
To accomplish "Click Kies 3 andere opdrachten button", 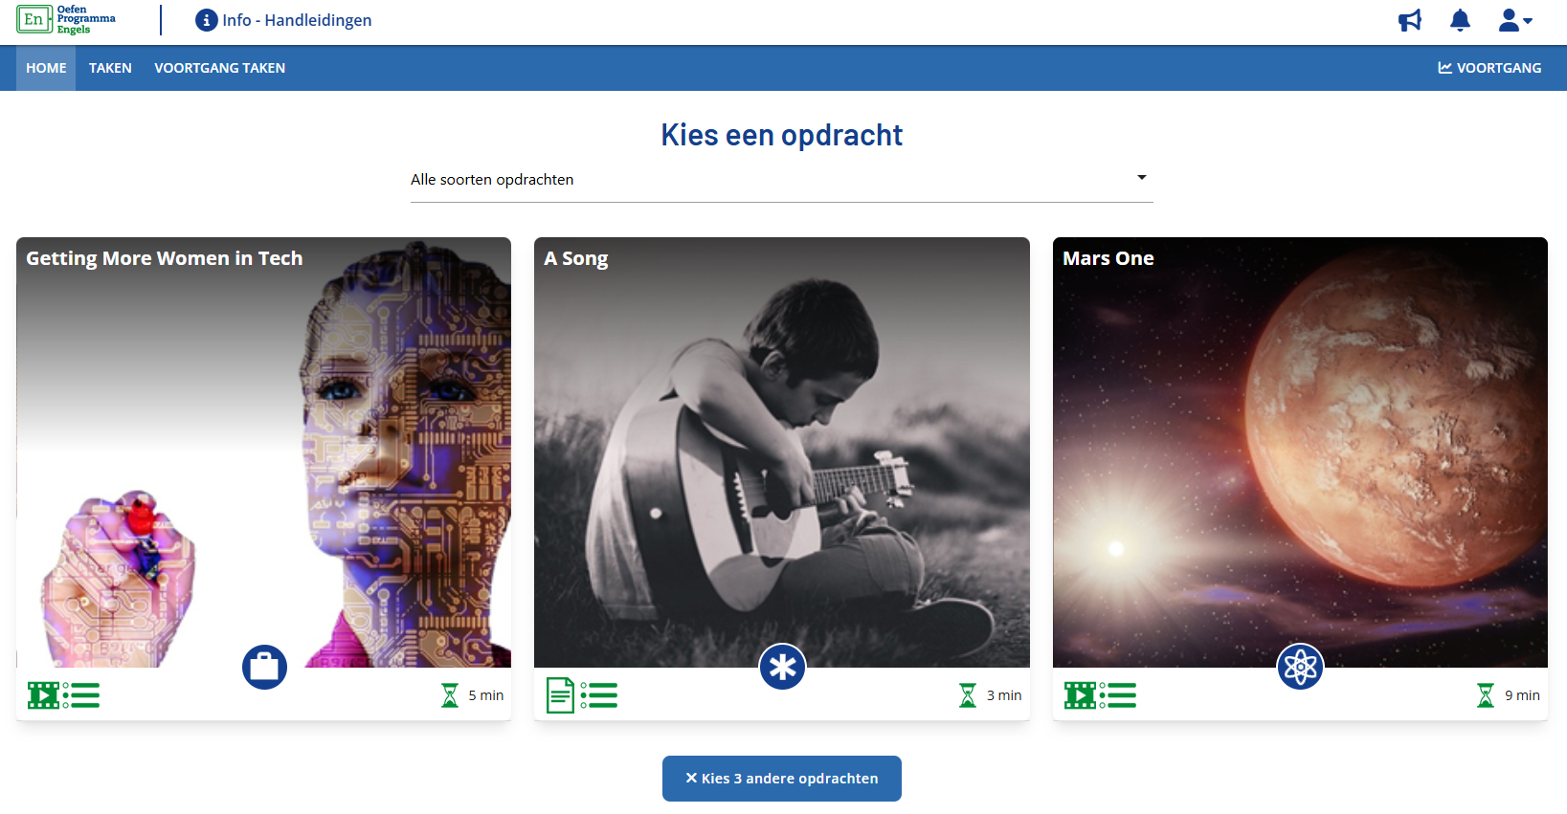I will click(x=781, y=779).
